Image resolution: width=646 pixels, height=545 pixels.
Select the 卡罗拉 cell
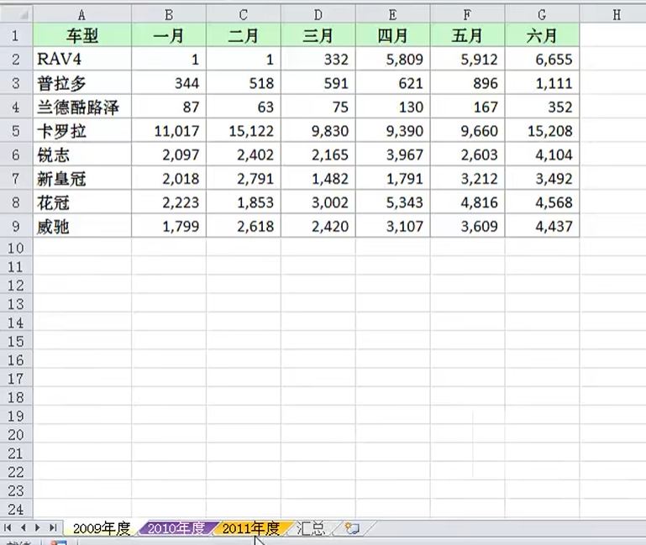[82, 131]
